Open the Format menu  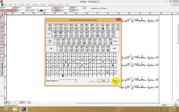coord(21,5)
